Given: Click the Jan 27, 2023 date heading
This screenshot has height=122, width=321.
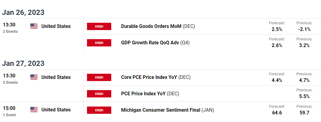Looking at the screenshot, I should [x=23, y=63].
